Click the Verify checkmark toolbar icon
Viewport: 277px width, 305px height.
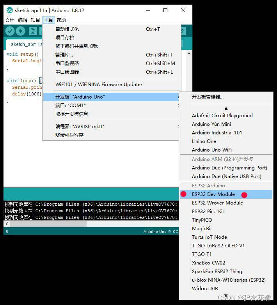pyautogui.click(x=10, y=31)
